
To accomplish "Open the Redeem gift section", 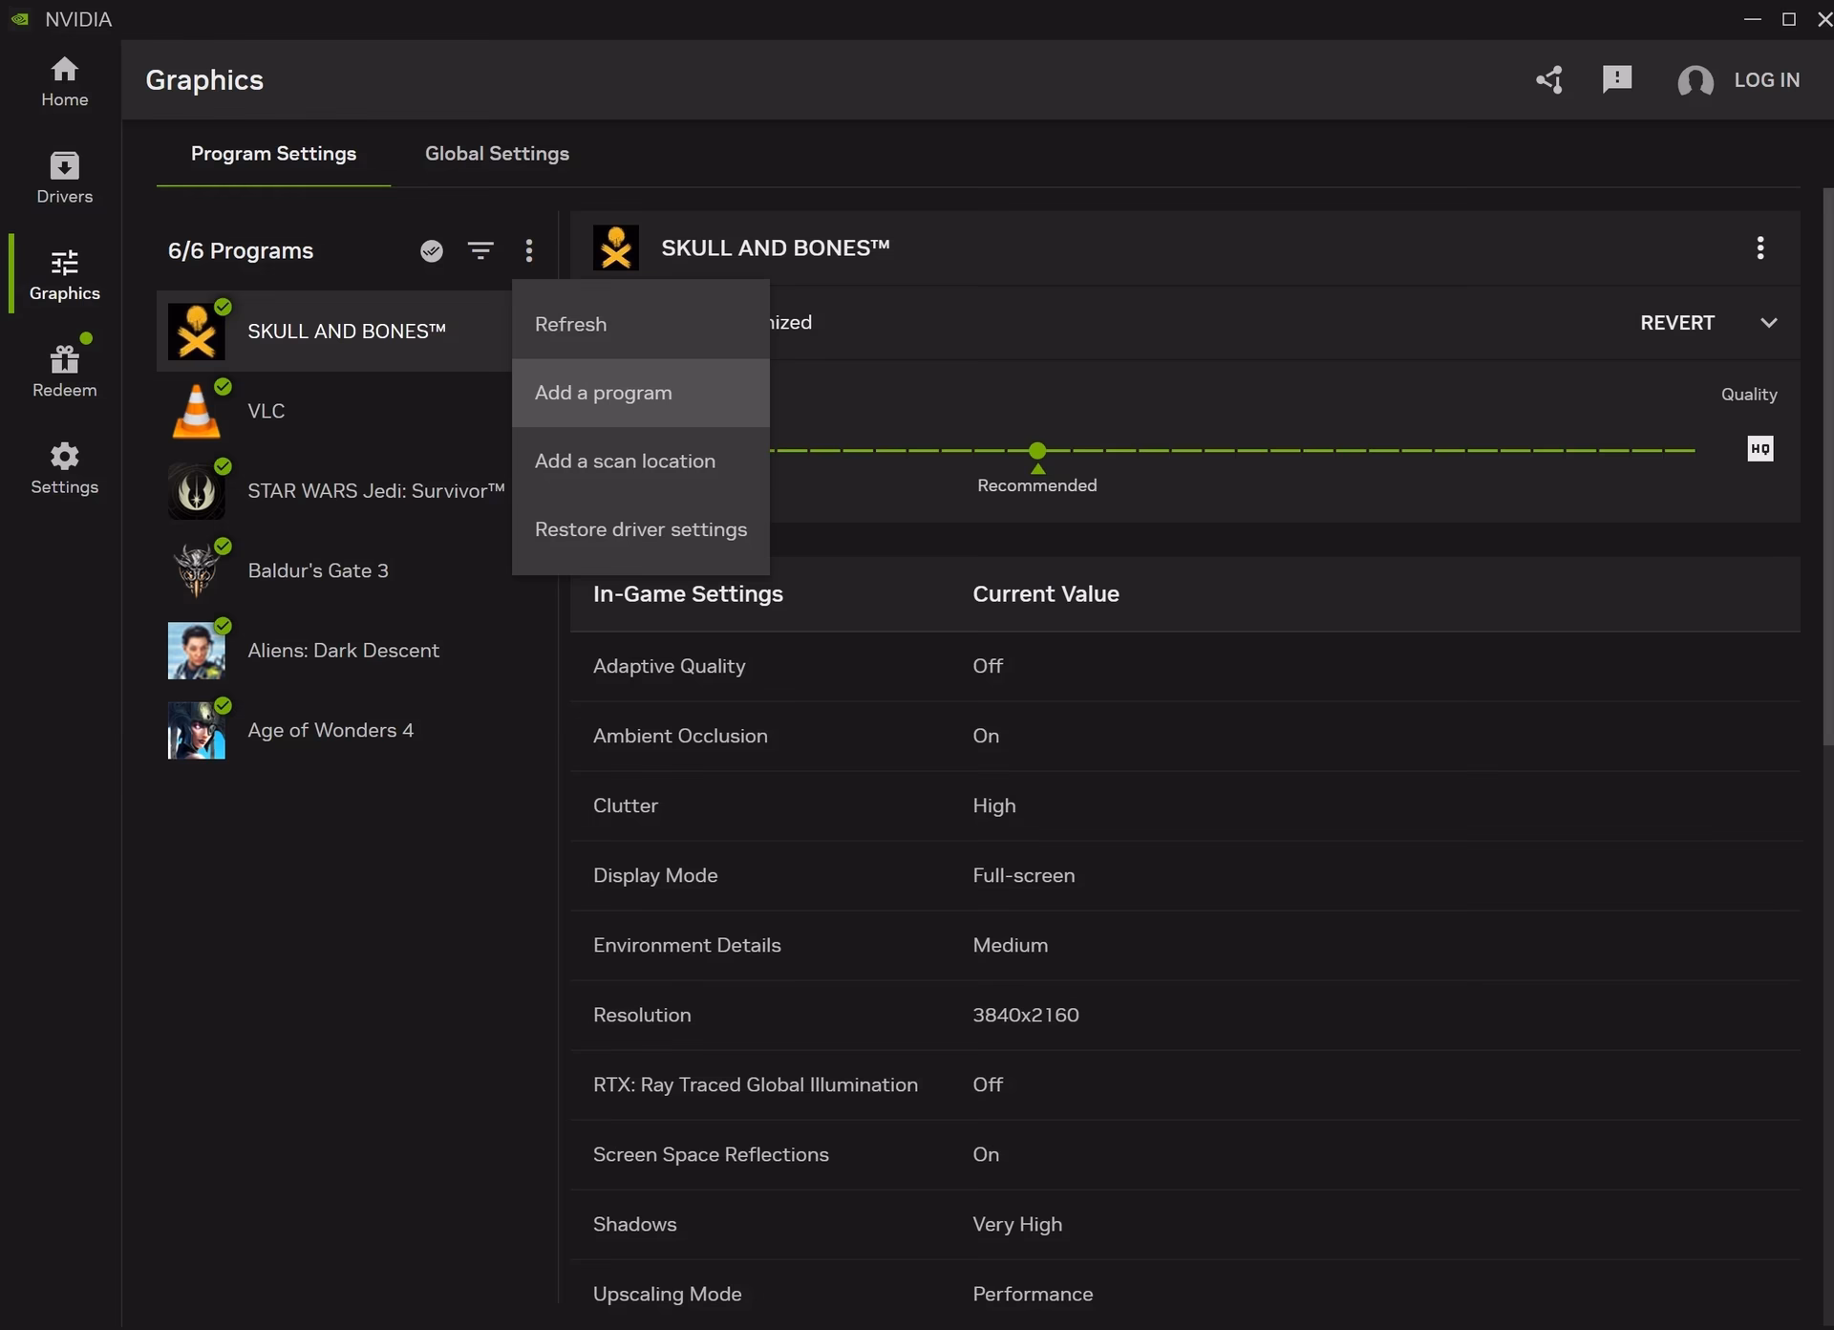I will tap(64, 372).
